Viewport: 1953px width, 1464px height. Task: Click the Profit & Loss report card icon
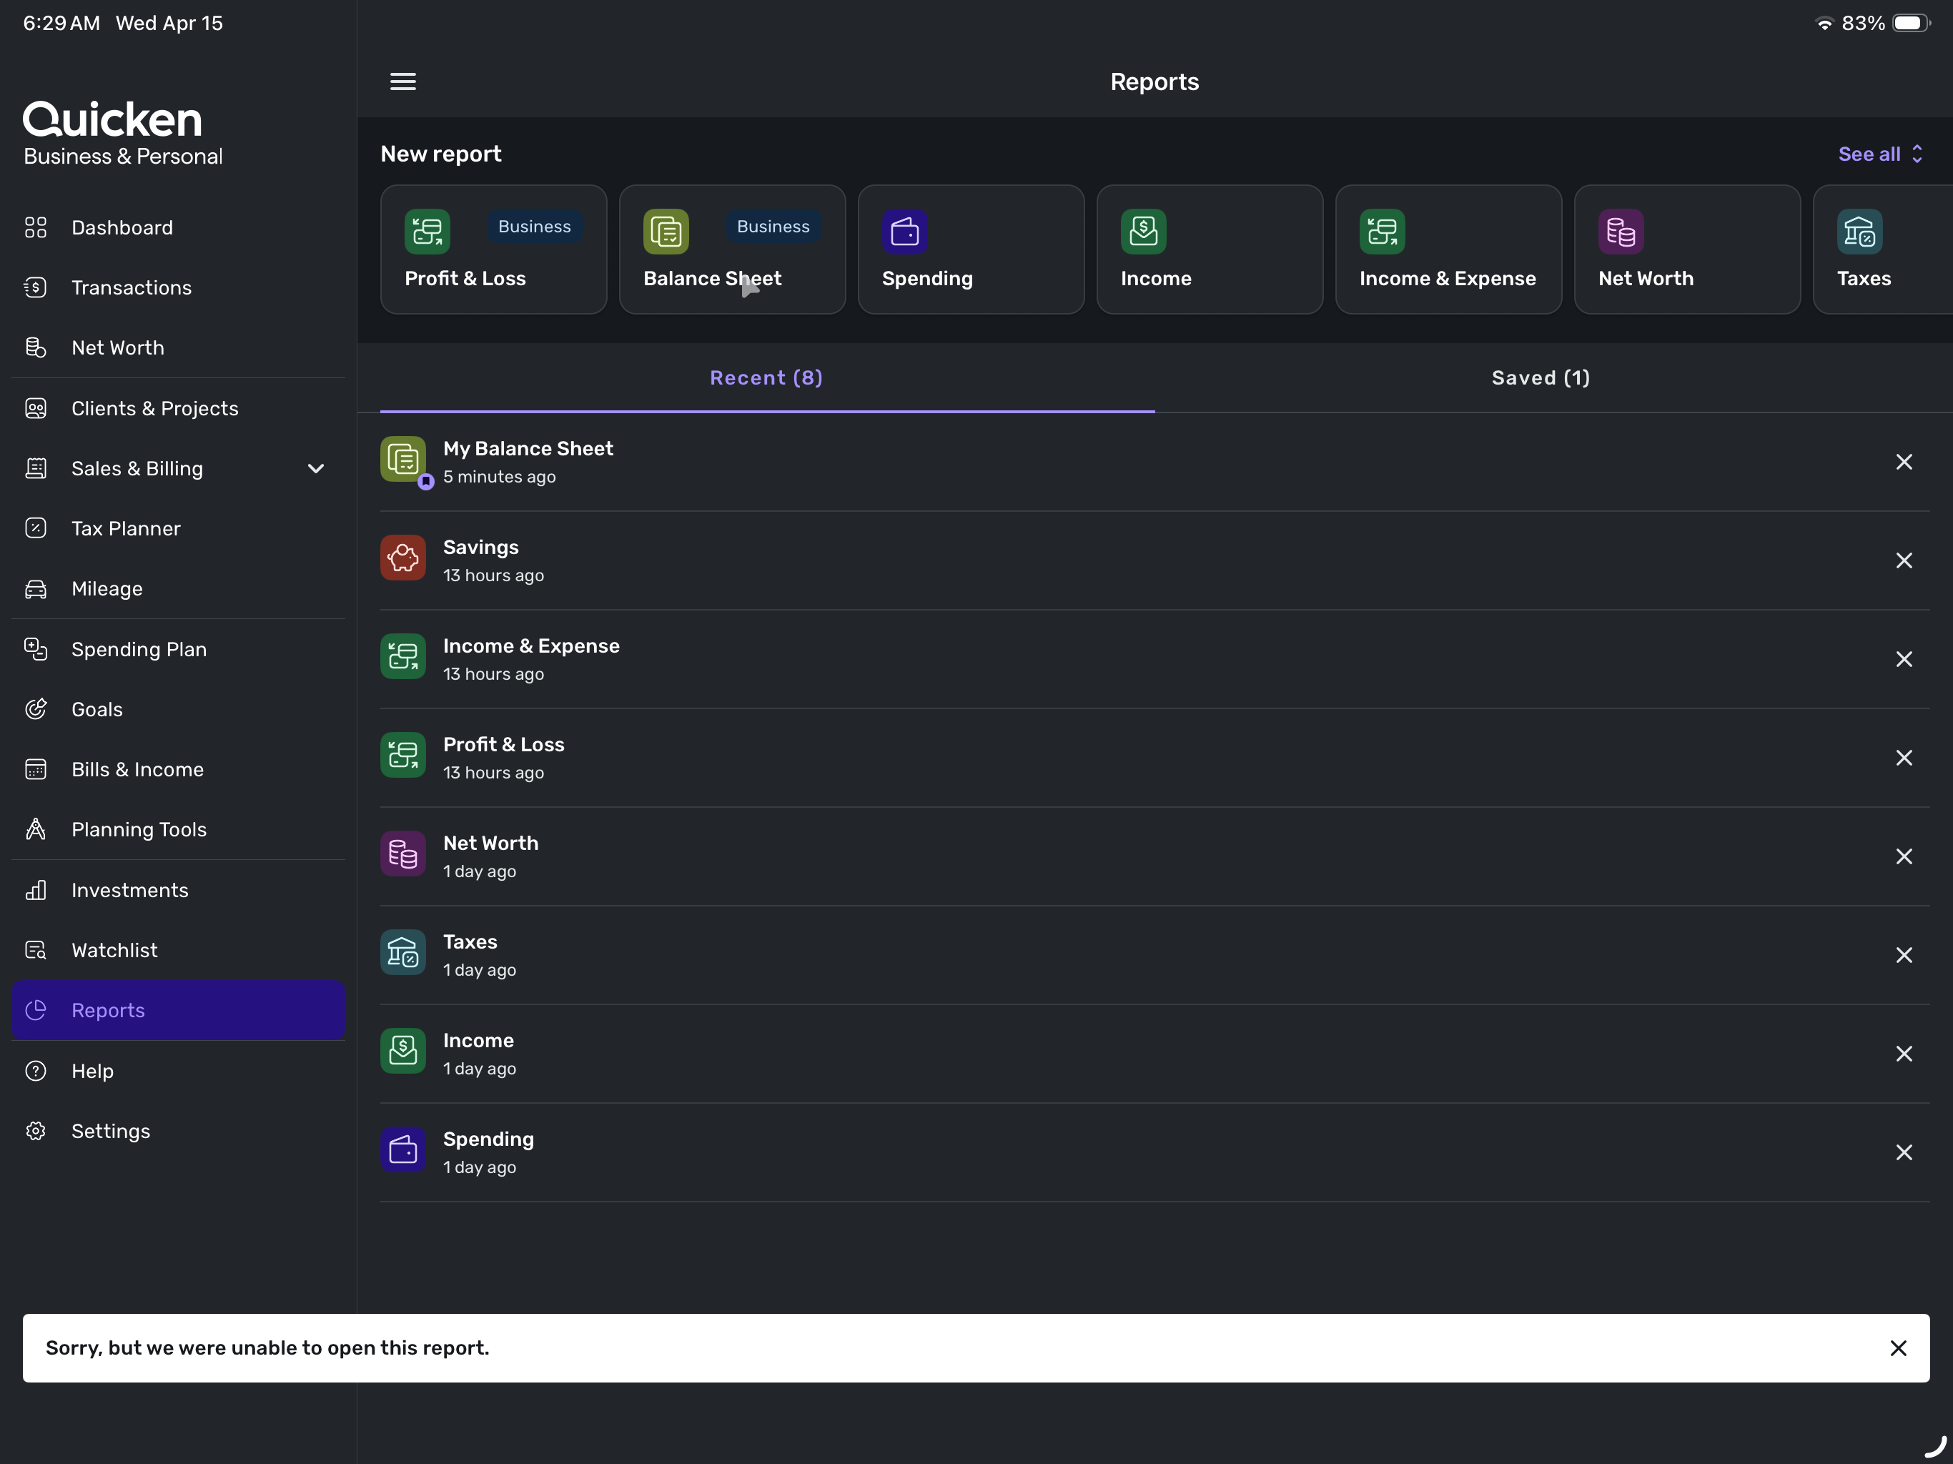click(427, 232)
